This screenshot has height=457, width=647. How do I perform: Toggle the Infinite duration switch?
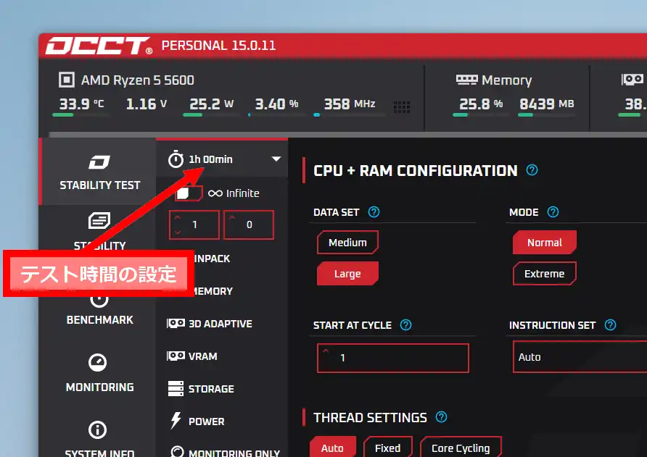click(x=189, y=193)
